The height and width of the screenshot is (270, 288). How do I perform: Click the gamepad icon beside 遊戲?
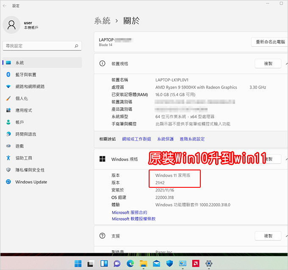(x=8, y=146)
